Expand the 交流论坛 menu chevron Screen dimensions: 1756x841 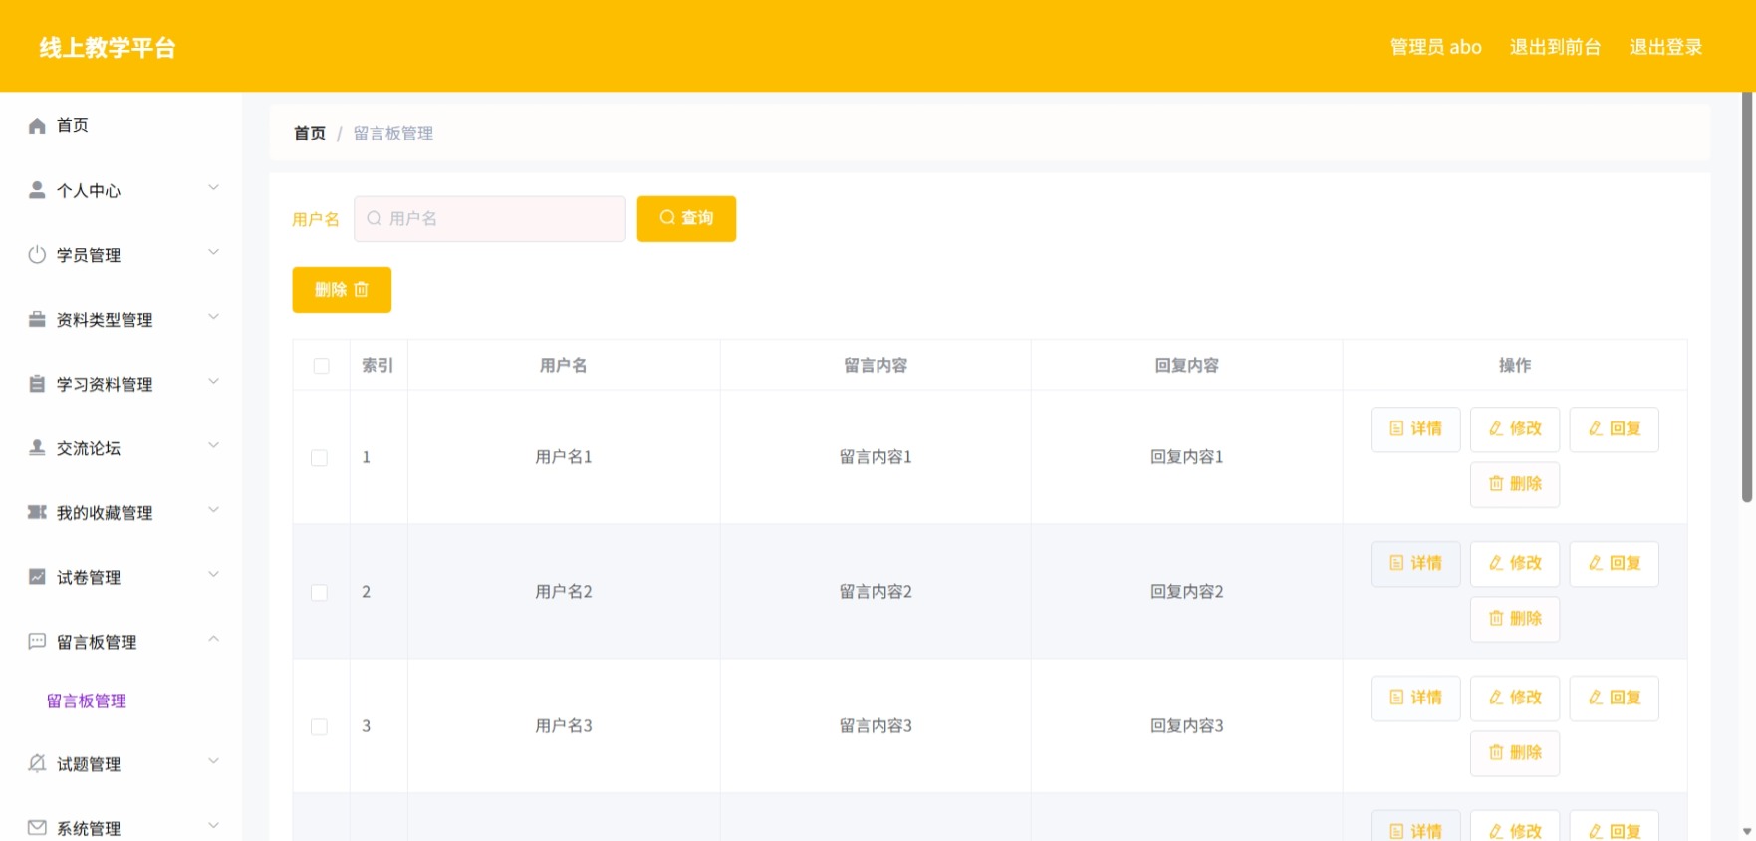pyautogui.click(x=213, y=445)
